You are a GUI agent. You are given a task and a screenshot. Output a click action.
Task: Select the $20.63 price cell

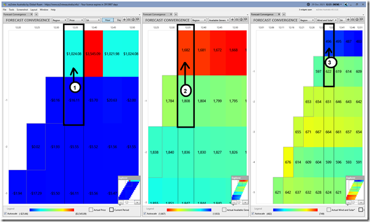(x=112, y=100)
